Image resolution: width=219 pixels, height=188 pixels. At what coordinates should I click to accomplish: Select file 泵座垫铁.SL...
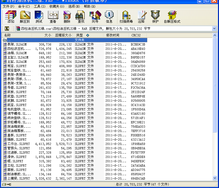(x=19, y=70)
